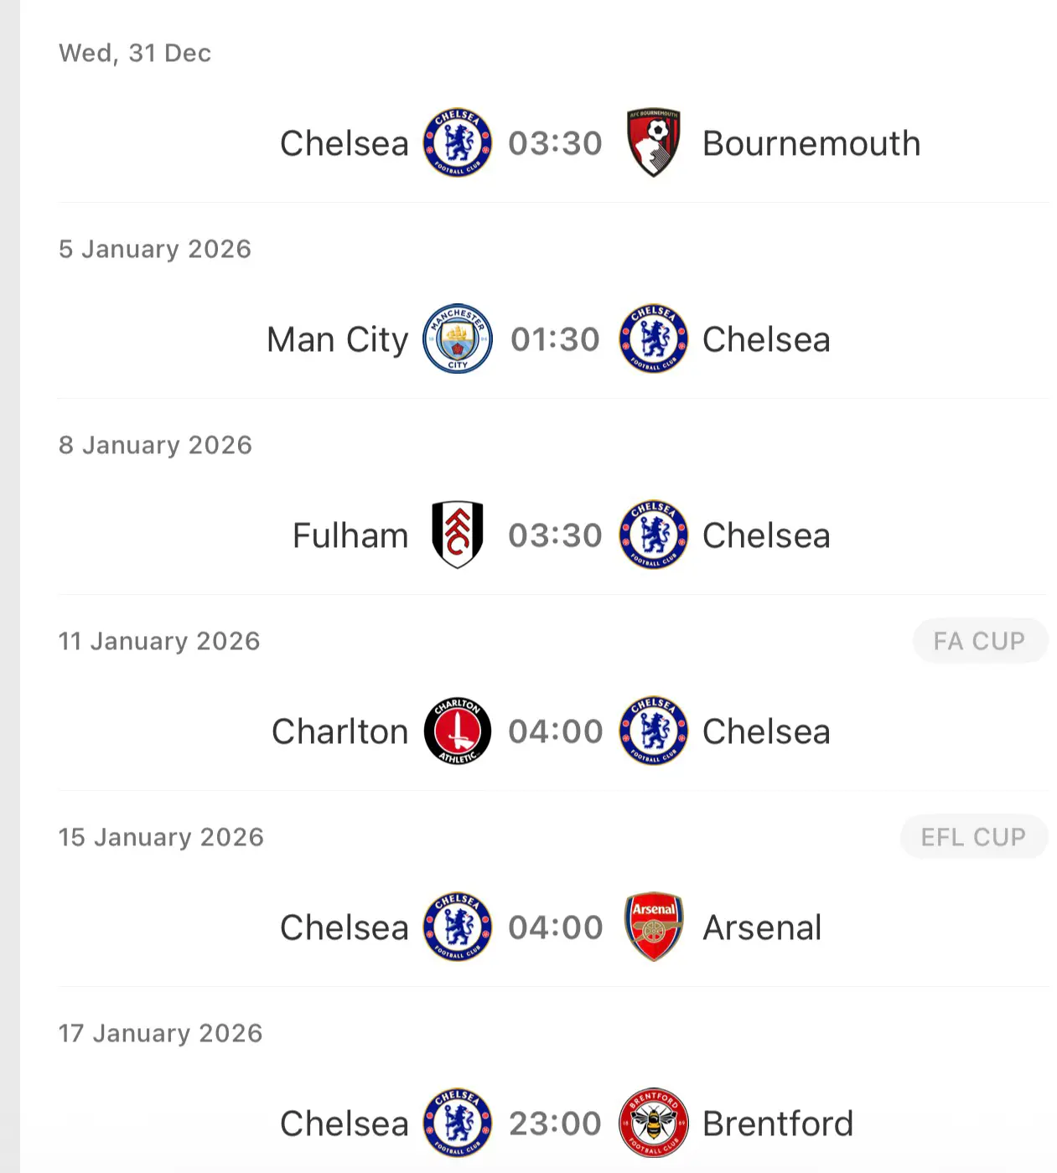Click the Charlton Athletic crest
This screenshot has width=1057, height=1173.
tap(458, 731)
